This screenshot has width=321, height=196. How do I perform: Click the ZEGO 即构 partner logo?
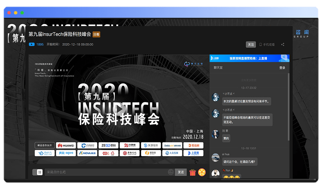[x=108, y=145]
